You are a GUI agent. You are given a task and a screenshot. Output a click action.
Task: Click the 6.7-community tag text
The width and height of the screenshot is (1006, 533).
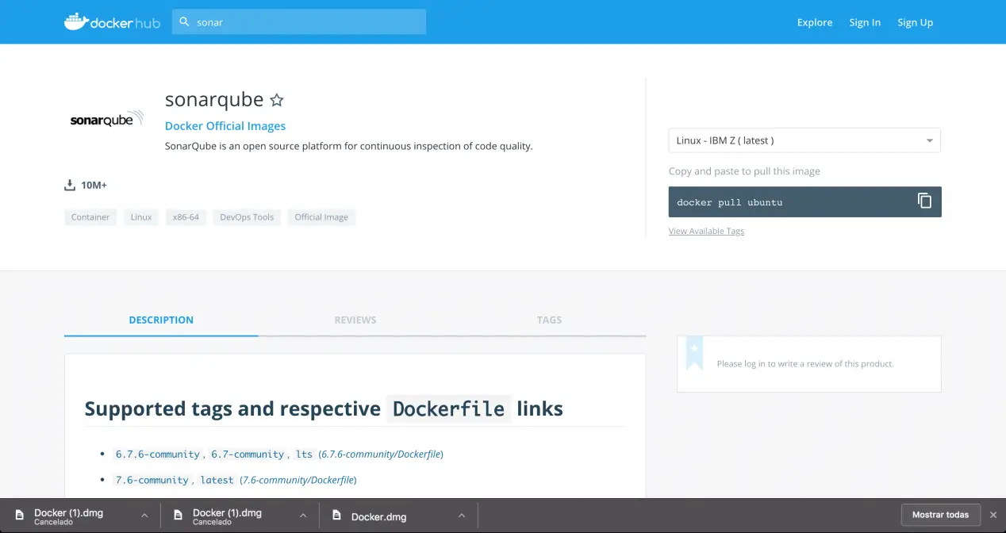tap(248, 454)
